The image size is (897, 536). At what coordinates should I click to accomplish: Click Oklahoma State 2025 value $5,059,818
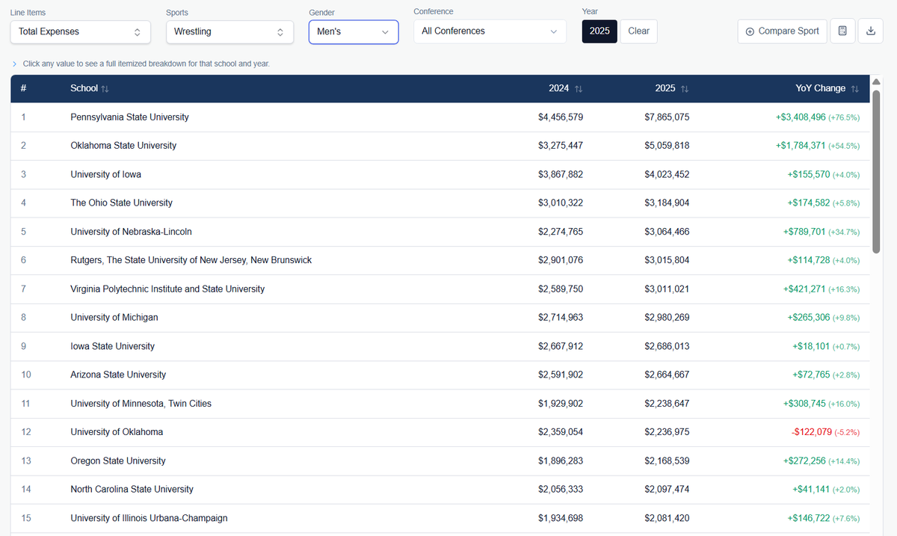click(x=667, y=145)
